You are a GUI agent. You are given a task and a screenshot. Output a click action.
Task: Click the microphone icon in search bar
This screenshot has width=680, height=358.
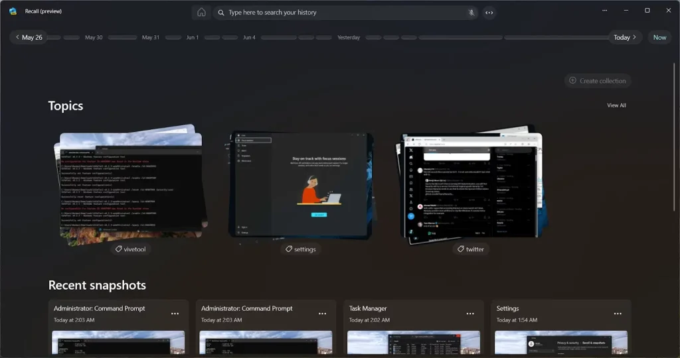[471, 13]
